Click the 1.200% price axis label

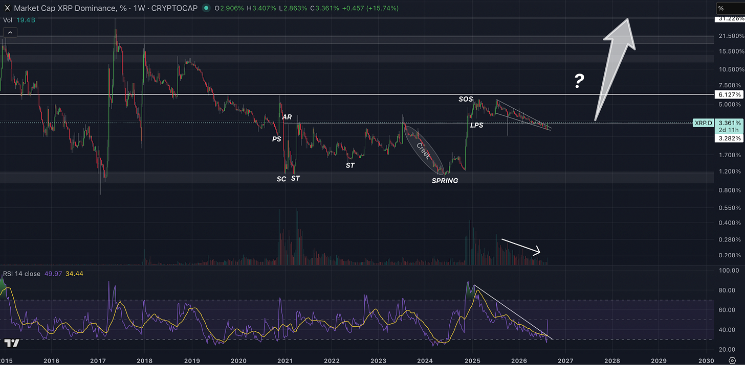tap(730, 172)
